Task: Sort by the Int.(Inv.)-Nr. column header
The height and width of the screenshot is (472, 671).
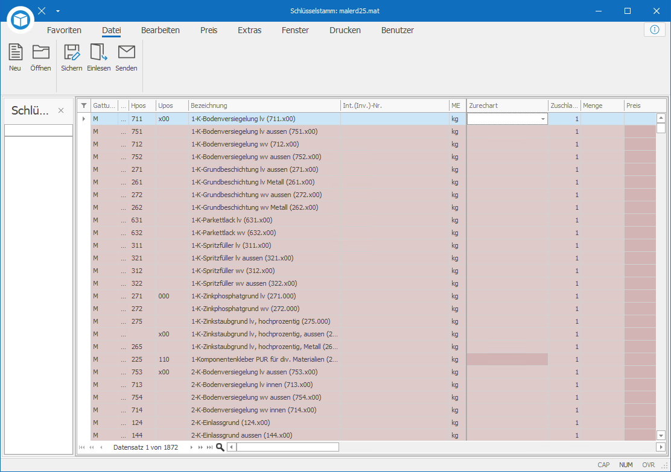Action: tap(394, 105)
